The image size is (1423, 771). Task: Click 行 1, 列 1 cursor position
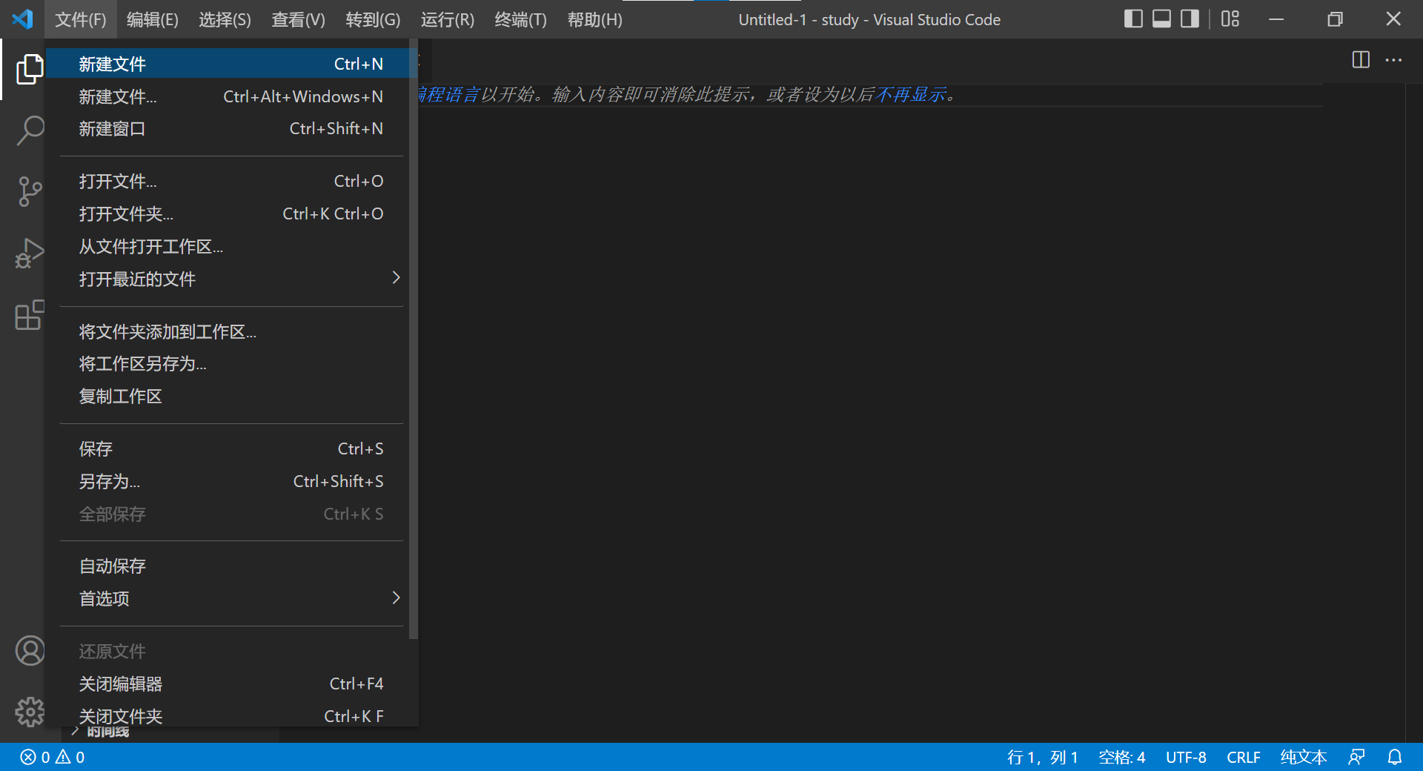click(1042, 757)
